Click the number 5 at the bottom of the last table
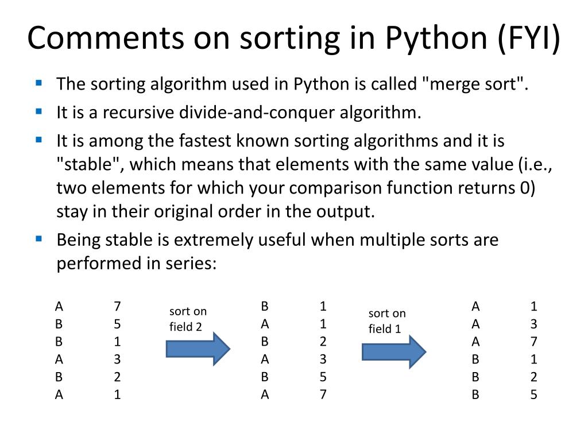 [533, 394]
